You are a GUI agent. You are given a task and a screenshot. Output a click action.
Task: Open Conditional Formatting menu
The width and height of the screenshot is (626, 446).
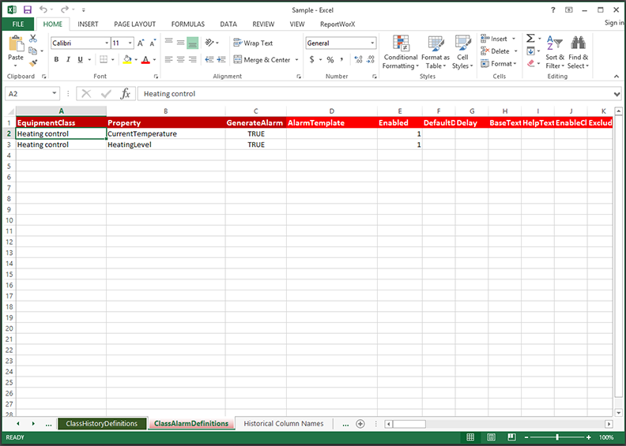(x=400, y=52)
